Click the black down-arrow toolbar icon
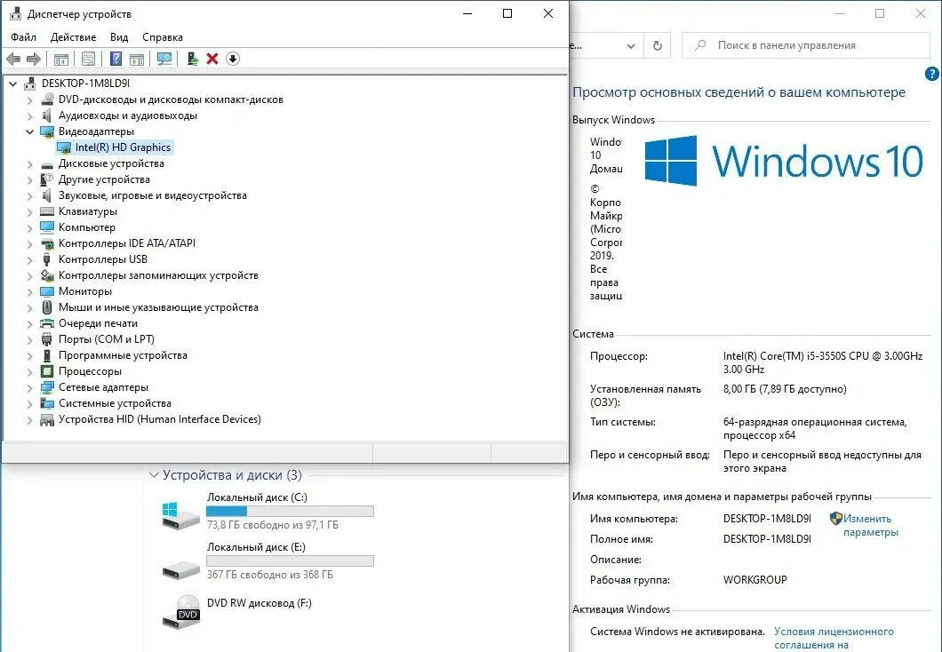 [x=233, y=59]
